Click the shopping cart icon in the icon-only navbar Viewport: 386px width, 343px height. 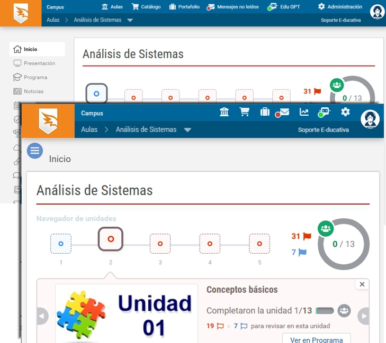pyautogui.click(x=244, y=112)
